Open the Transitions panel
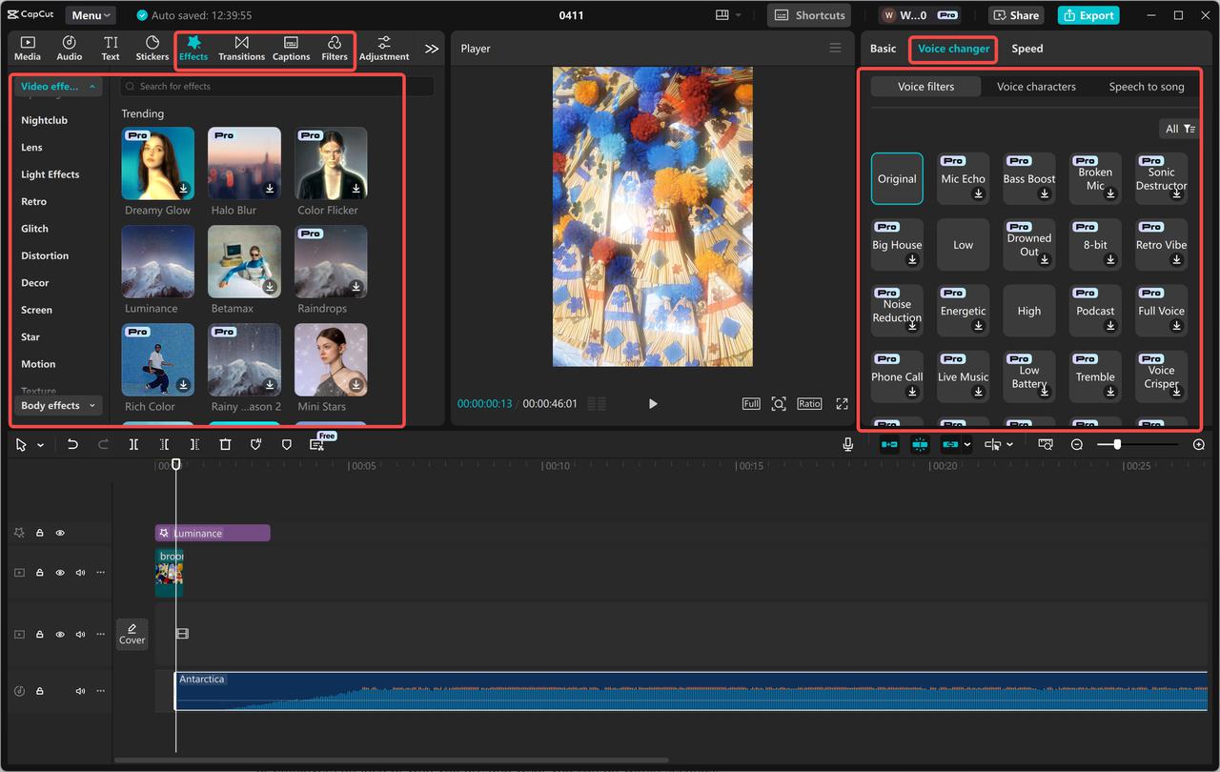Screen dimensions: 1220x772 tap(241, 48)
